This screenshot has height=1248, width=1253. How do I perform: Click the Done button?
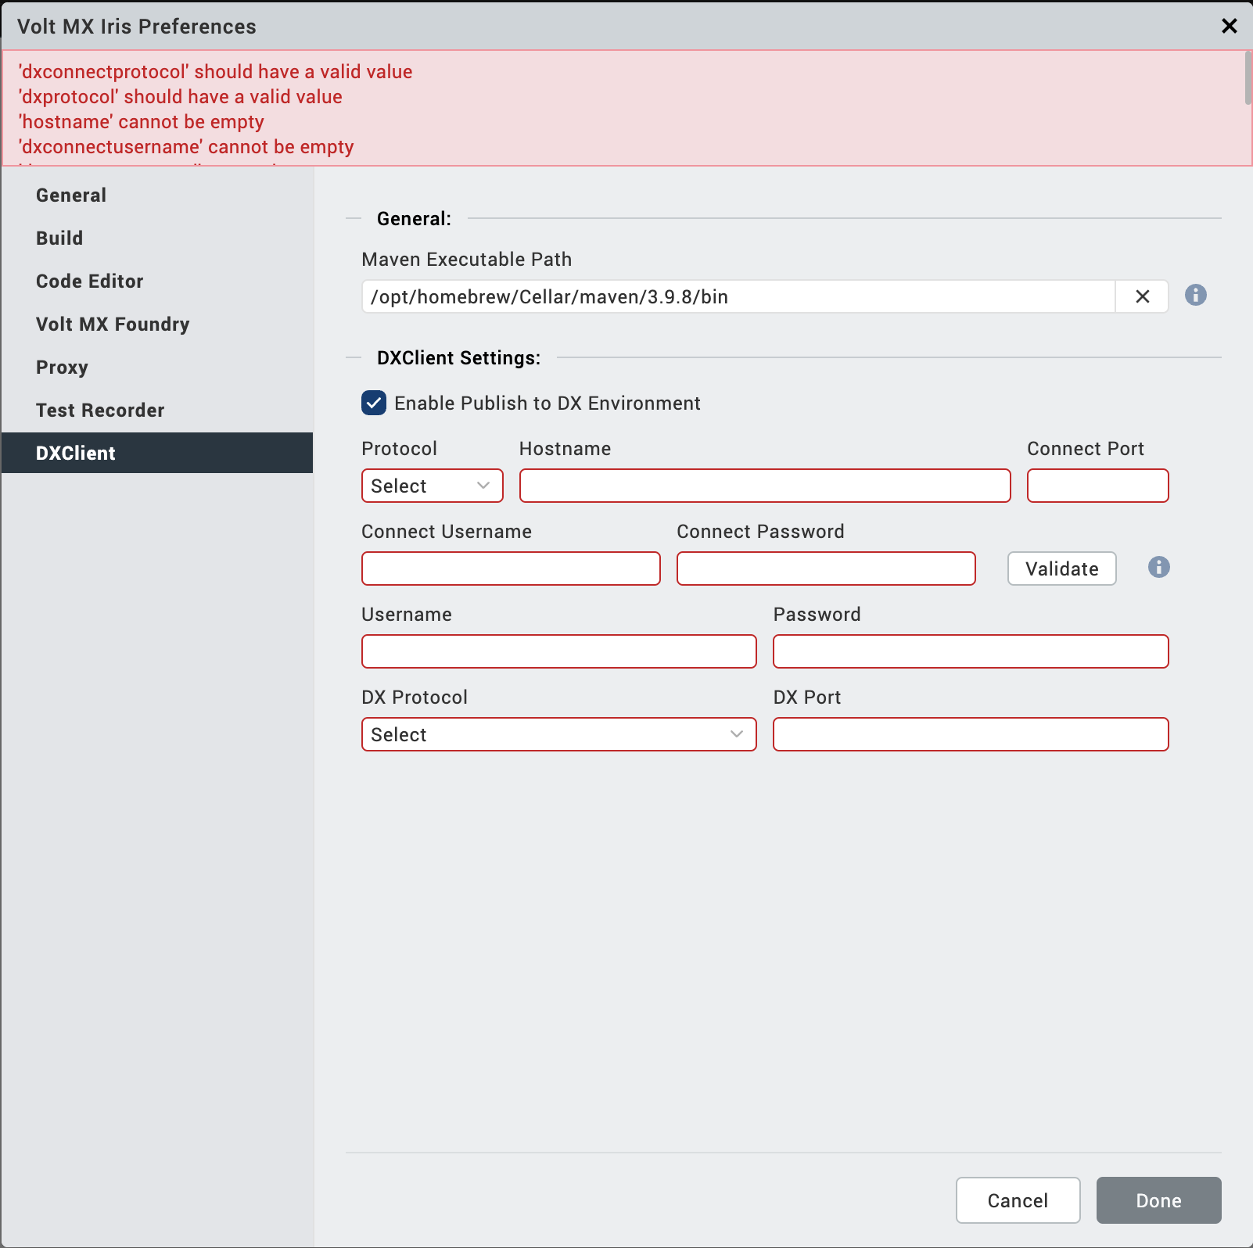pos(1158,1200)
